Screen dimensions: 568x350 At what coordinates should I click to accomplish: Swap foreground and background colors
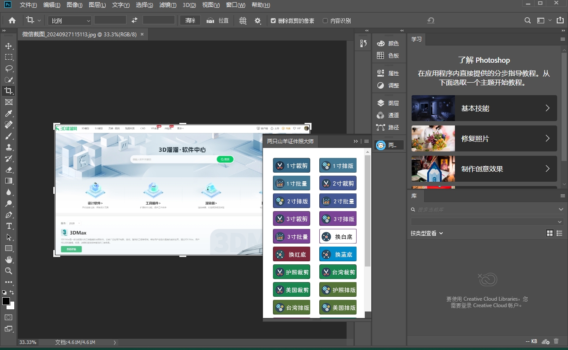pos(12,292)
